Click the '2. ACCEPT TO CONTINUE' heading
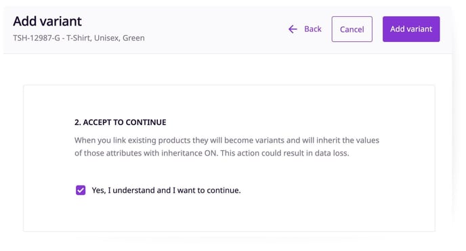The height and width of the screenshot is (251, 466). [x=121, y=122]
